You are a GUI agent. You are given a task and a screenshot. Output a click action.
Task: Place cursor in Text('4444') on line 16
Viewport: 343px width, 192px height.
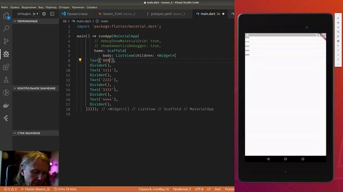click(103, 99)
